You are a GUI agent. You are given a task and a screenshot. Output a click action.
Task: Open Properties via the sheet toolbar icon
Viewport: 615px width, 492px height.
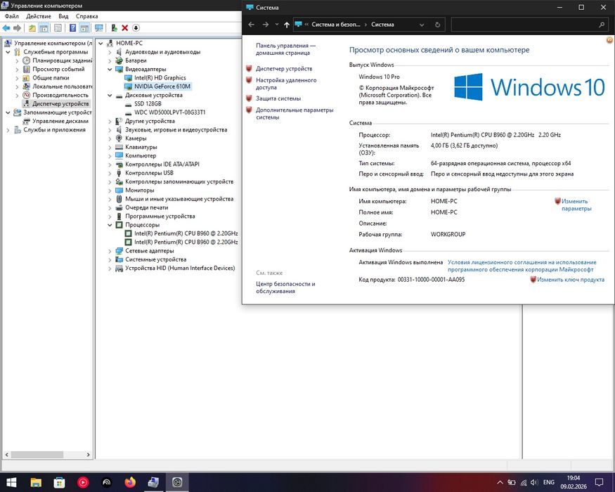(x=58, y=28)
